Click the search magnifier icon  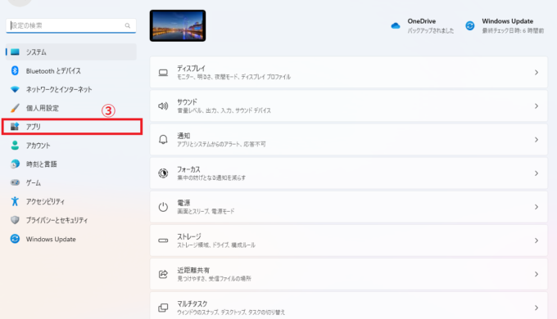tap(128, 25)
